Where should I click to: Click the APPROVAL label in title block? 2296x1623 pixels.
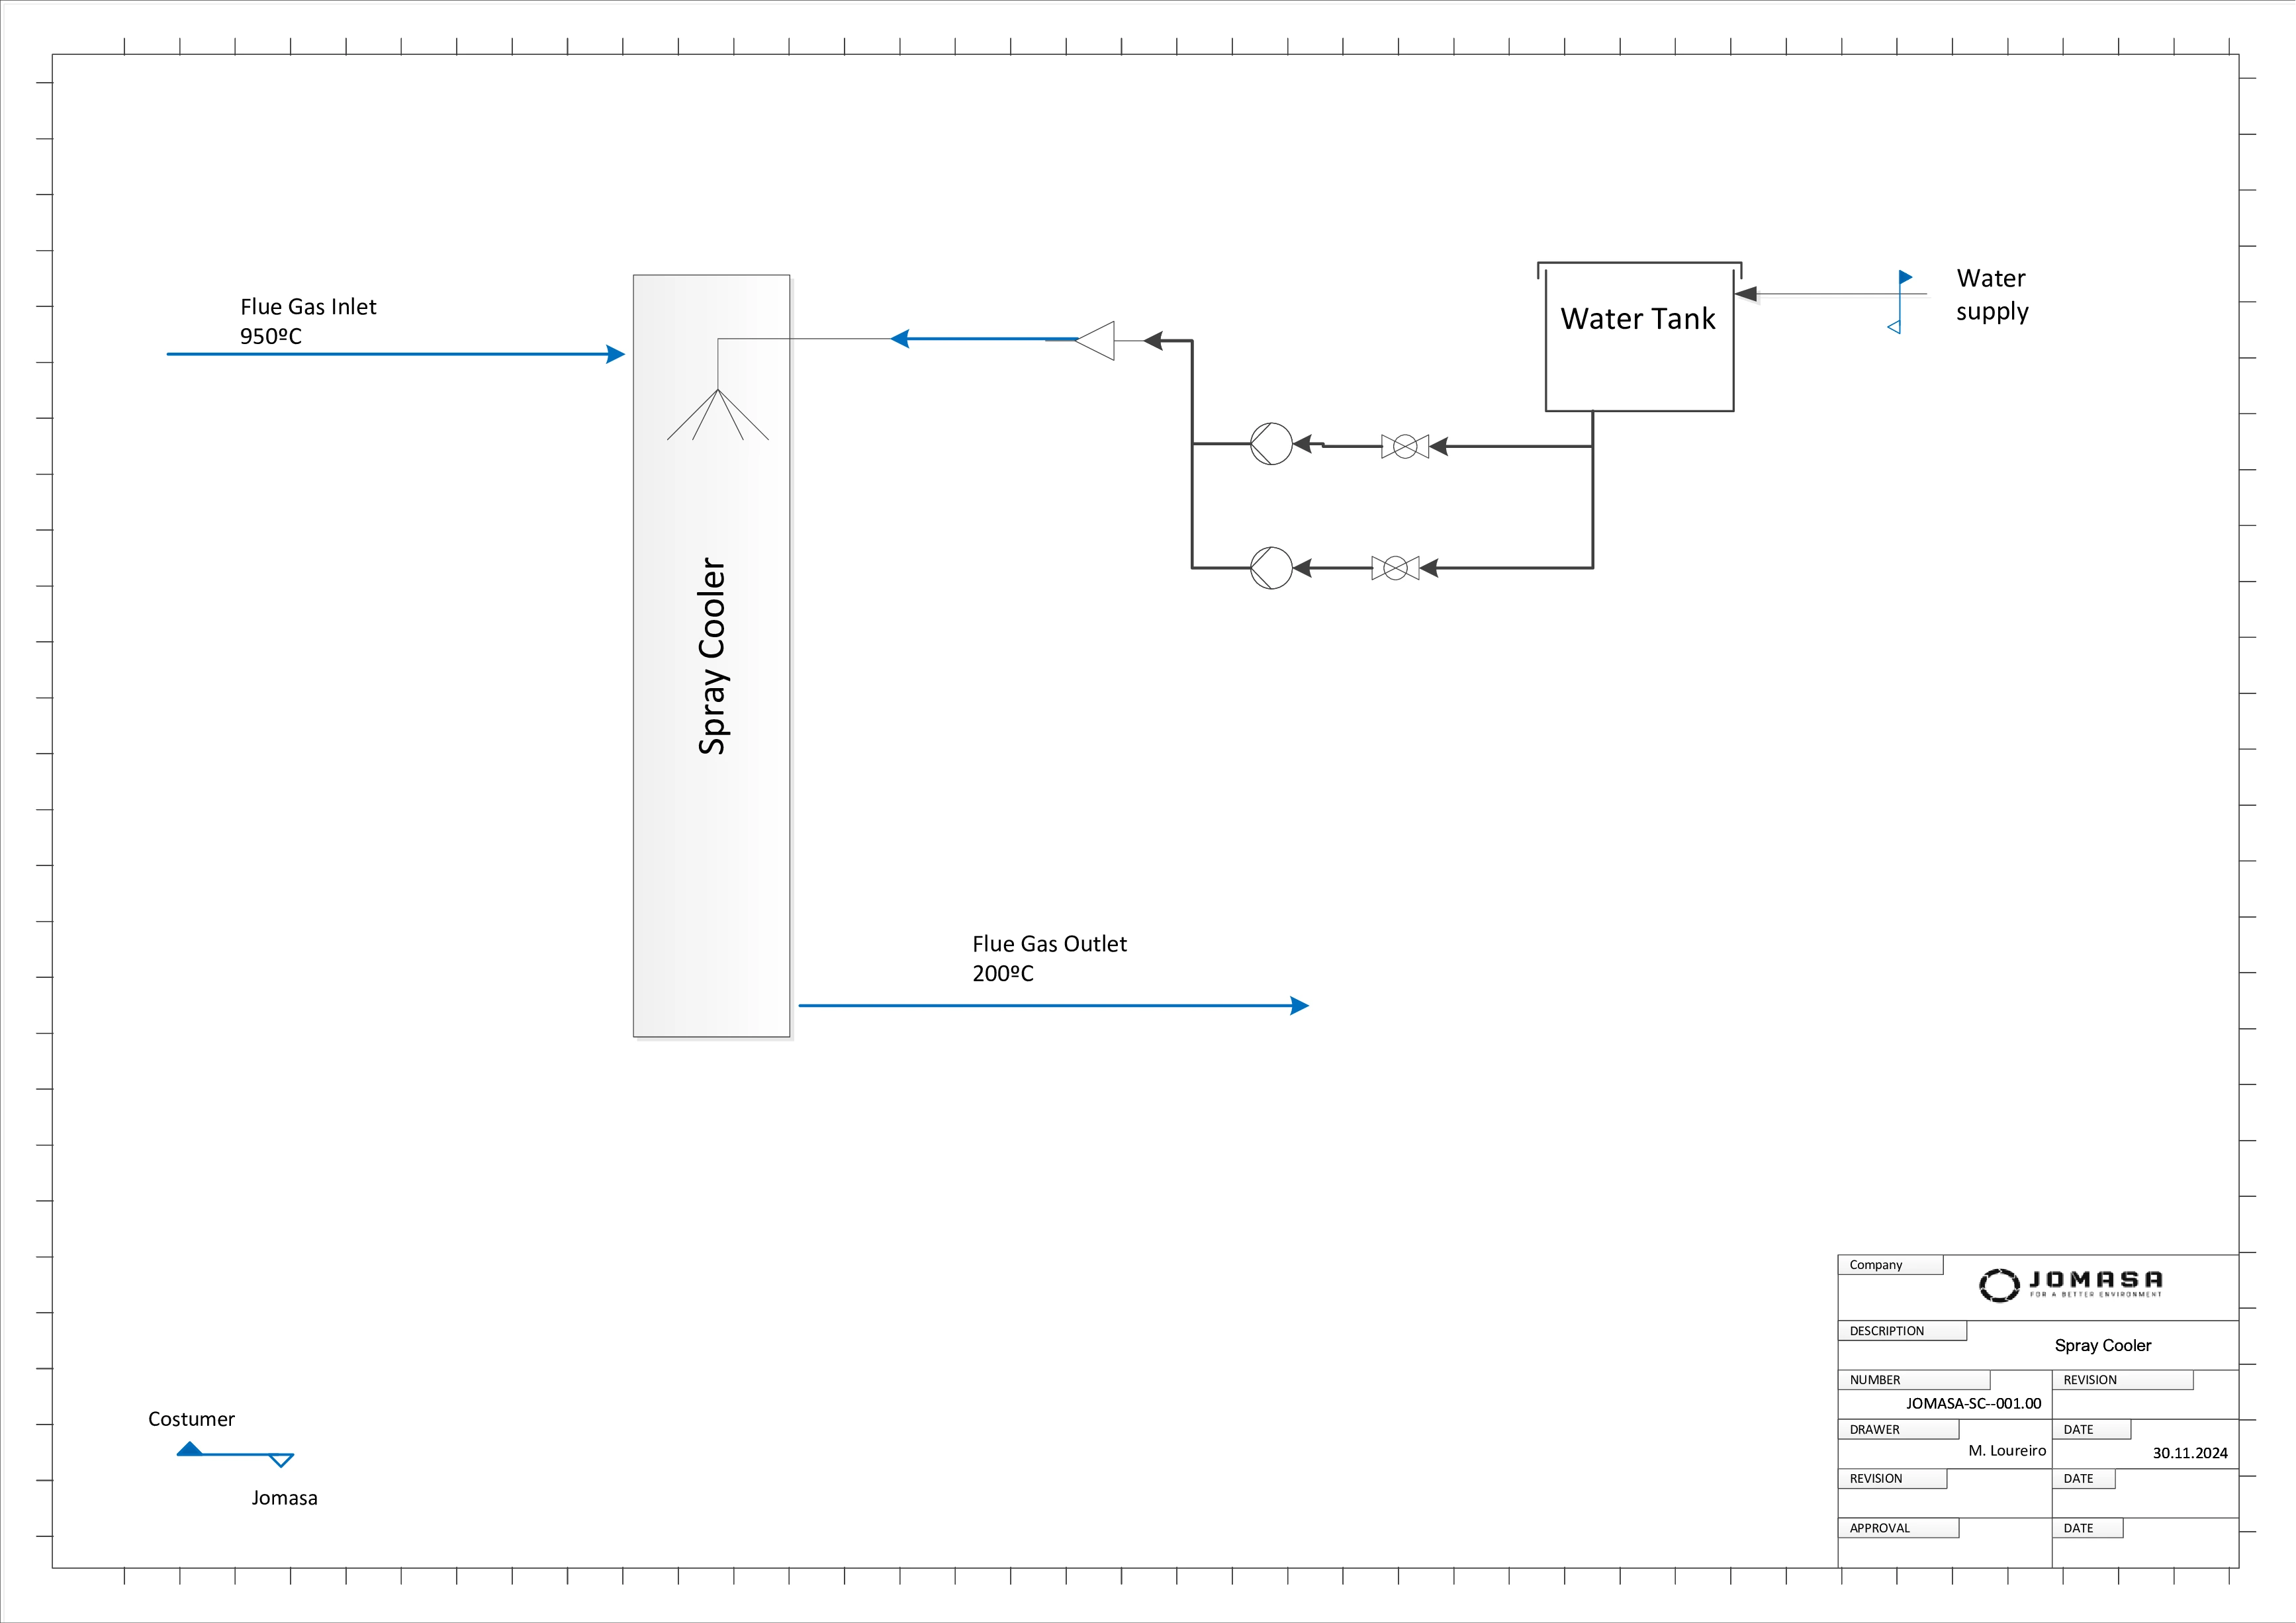click(x=1880, y=1528)
